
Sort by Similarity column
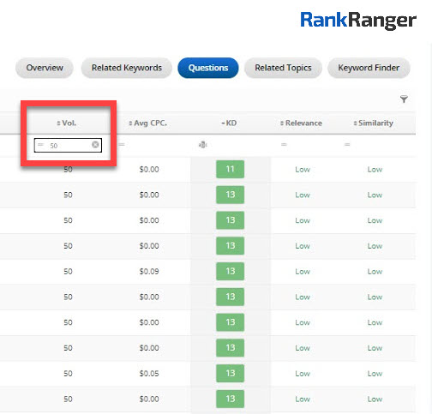[x=373, y=123]
